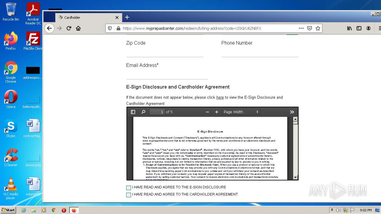Toggle PDF viewer sidebar
Viewport: 381px width, 214px height.
[133, 112]
